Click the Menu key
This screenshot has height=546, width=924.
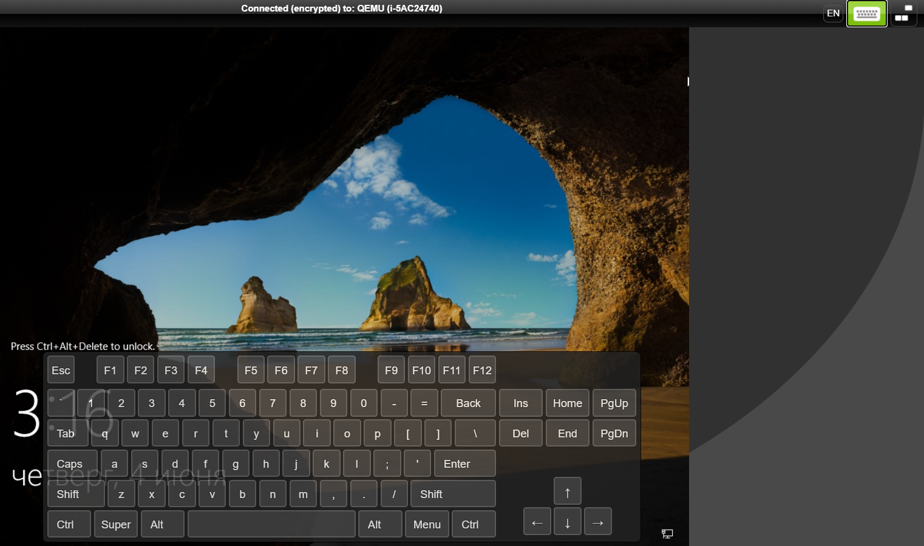coord(427,524)
